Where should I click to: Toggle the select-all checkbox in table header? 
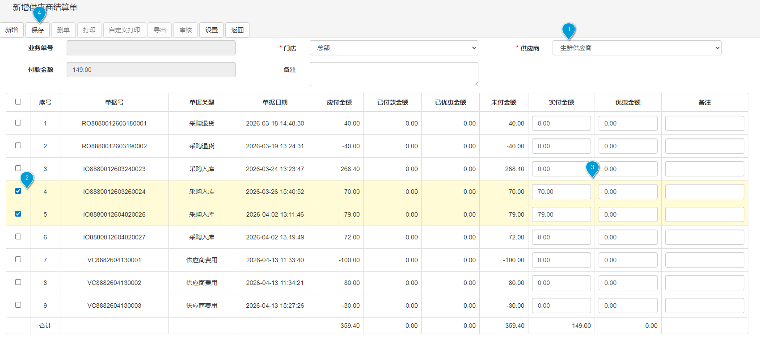[18, 102]
